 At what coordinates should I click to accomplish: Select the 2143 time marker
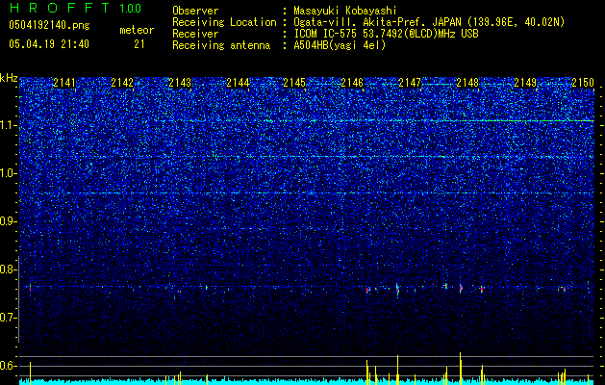[180, 83]
